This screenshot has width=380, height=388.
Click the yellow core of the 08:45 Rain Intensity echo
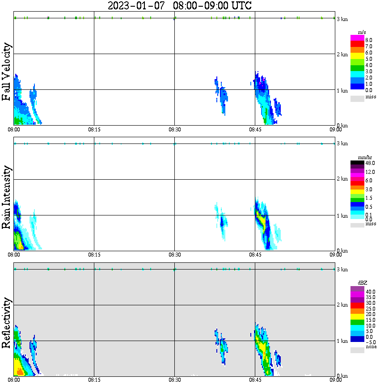pyautogui.click(x=262, y=221)
